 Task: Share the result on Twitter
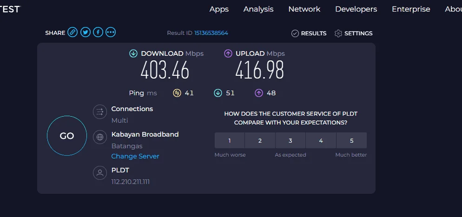85,32
